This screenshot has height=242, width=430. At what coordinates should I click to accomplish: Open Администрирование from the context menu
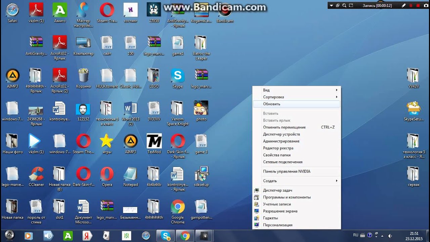click(x=297, y=141)
